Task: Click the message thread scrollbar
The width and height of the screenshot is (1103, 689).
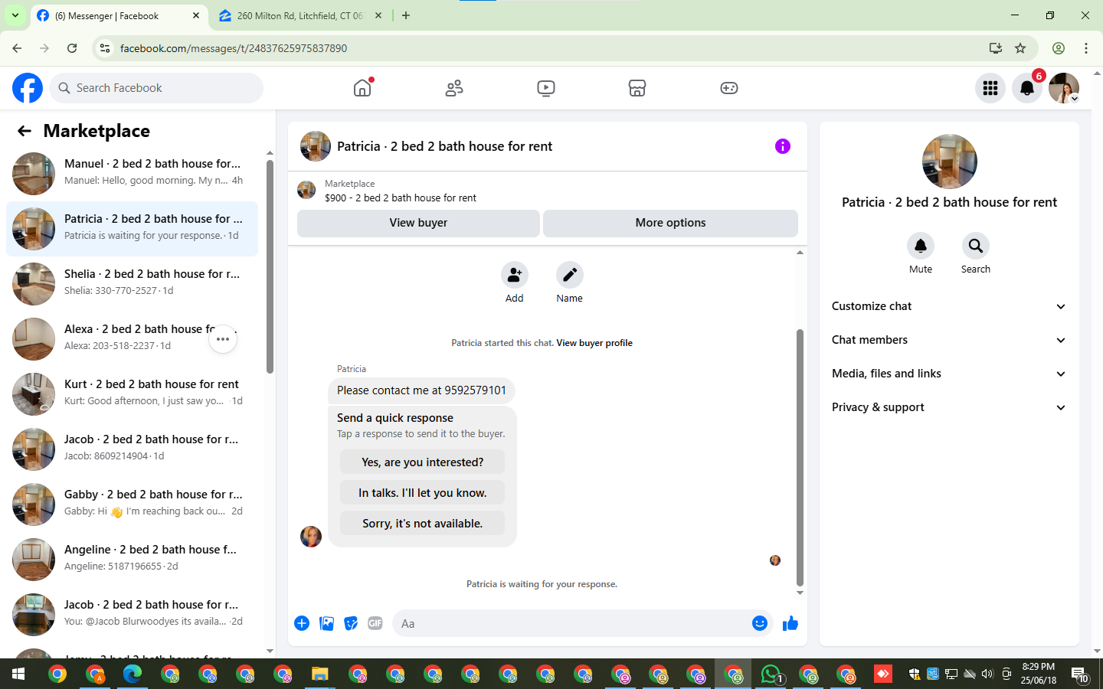Action: [800, 457]
